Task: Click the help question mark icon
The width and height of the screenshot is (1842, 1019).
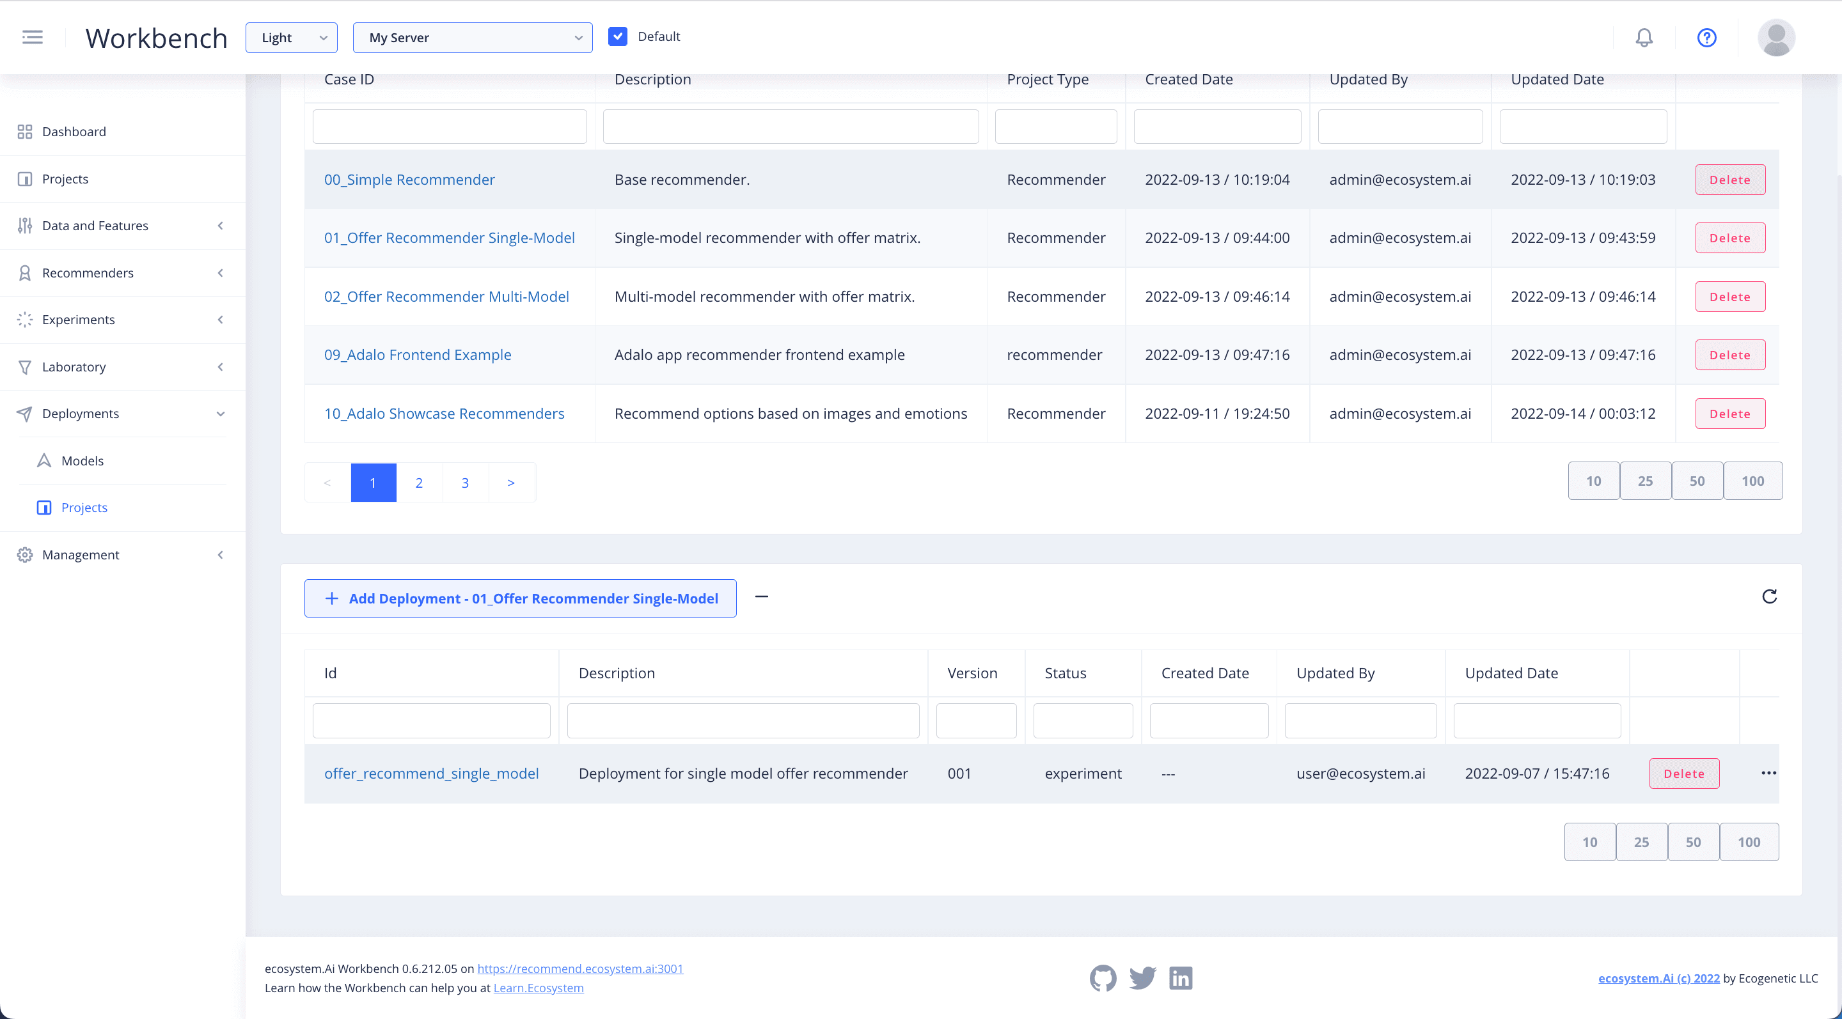Action: 1706,37
